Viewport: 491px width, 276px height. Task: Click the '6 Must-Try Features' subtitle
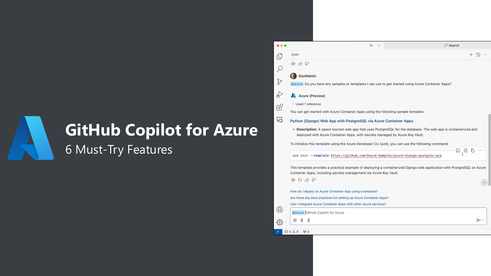pos(119,149)
